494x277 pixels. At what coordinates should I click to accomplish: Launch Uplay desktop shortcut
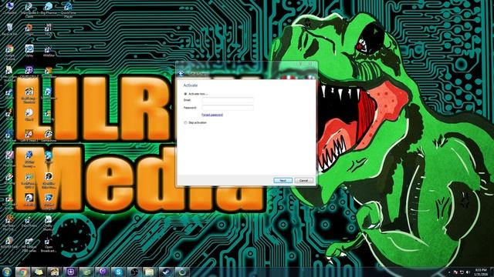click(x=29, y=51)
